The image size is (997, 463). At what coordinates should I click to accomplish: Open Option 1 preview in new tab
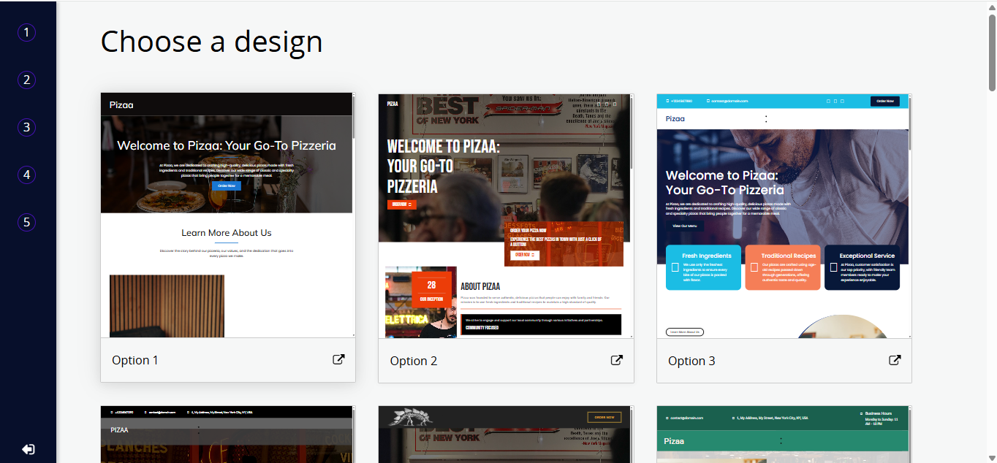tap(338, 360)
